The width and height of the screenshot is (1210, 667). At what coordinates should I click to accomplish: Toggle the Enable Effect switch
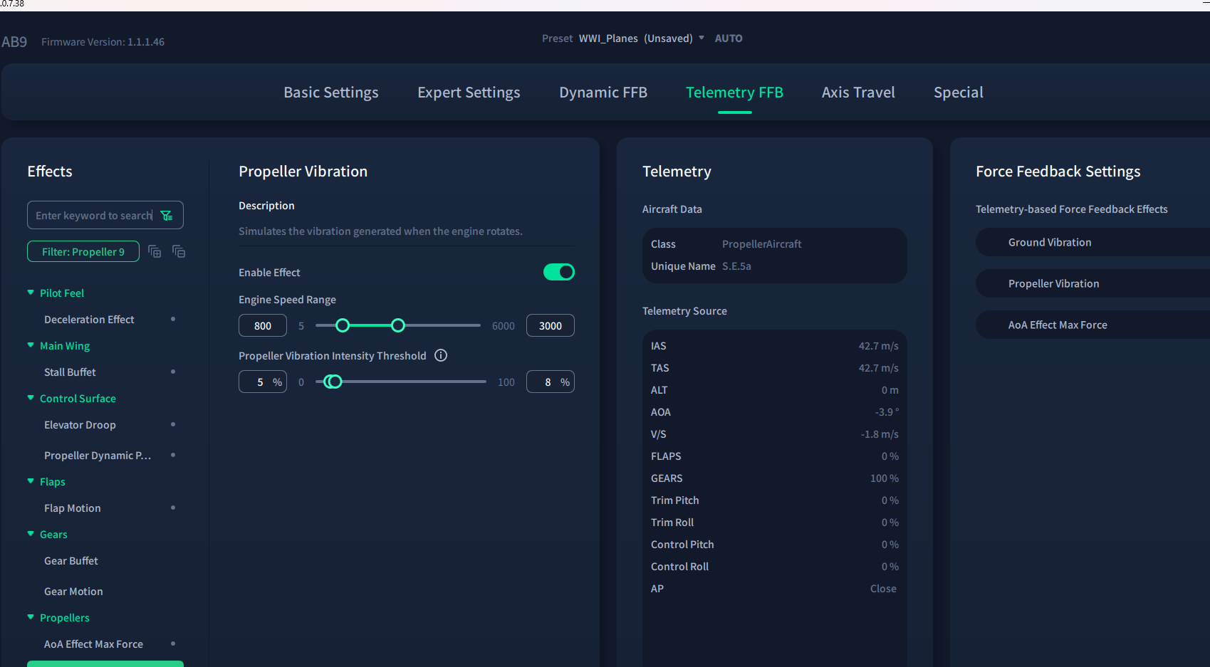[559, 272]
